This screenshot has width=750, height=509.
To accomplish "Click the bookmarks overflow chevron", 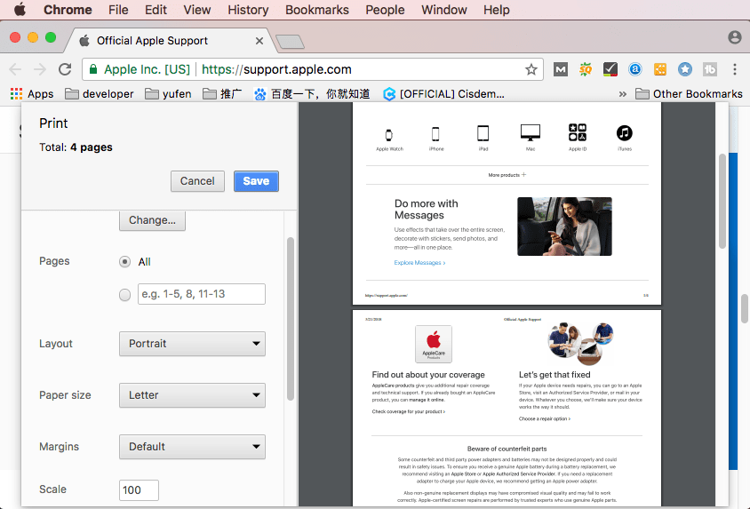I will (x=621, y=93).
